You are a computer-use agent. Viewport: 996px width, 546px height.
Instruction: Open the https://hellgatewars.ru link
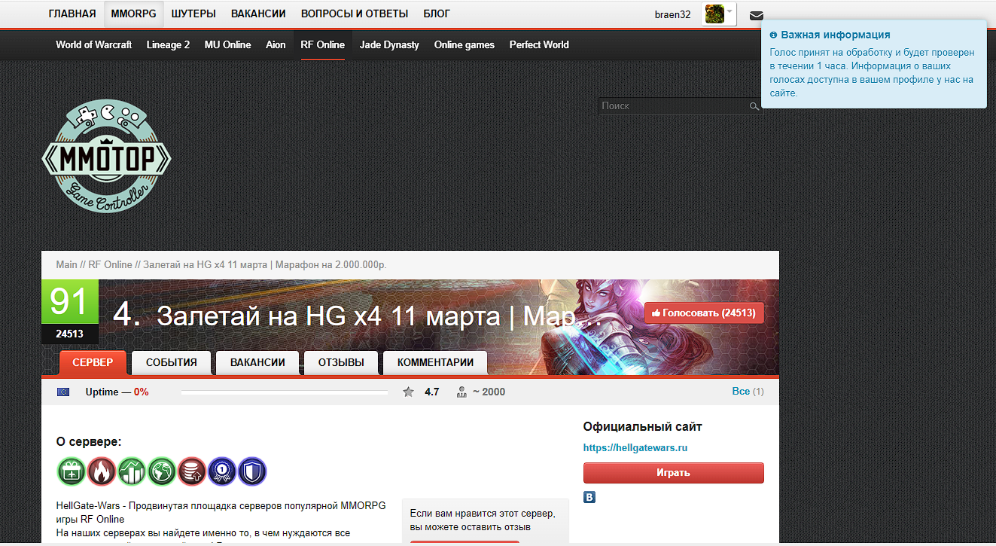point(635,448)
